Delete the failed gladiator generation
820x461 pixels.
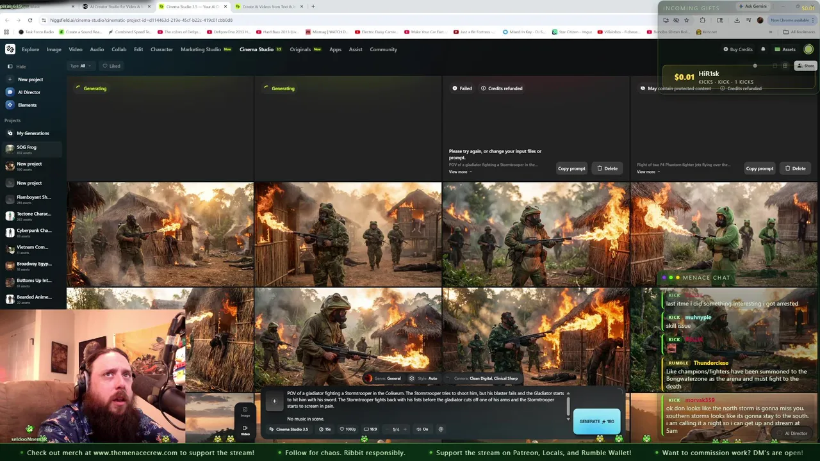coord(607,168)
